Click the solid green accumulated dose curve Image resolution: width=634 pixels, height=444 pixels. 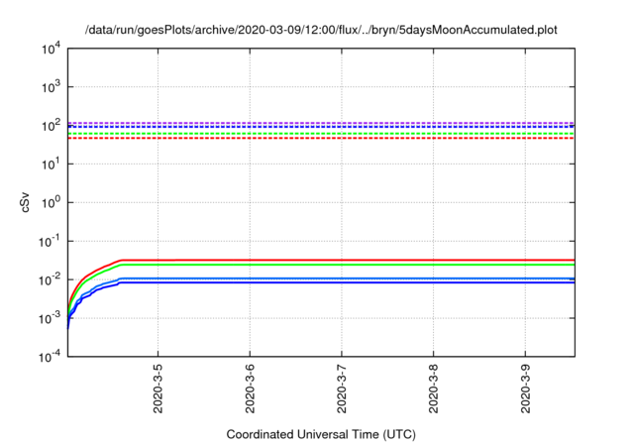[321, 265]
